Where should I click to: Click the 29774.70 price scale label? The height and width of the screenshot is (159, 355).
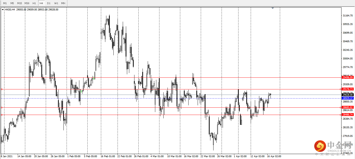pyautogui.click(x=348, y=67)
